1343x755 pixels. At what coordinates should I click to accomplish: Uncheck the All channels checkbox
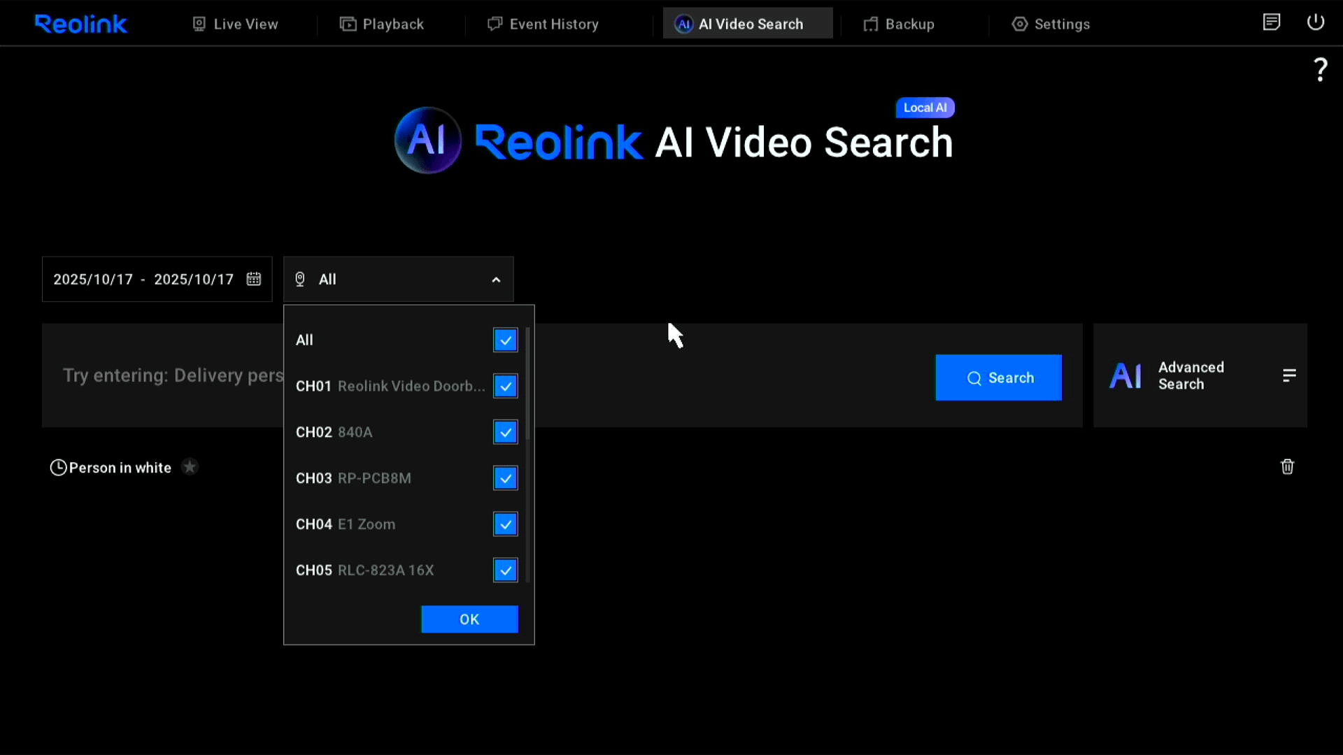tap(505, 340)
